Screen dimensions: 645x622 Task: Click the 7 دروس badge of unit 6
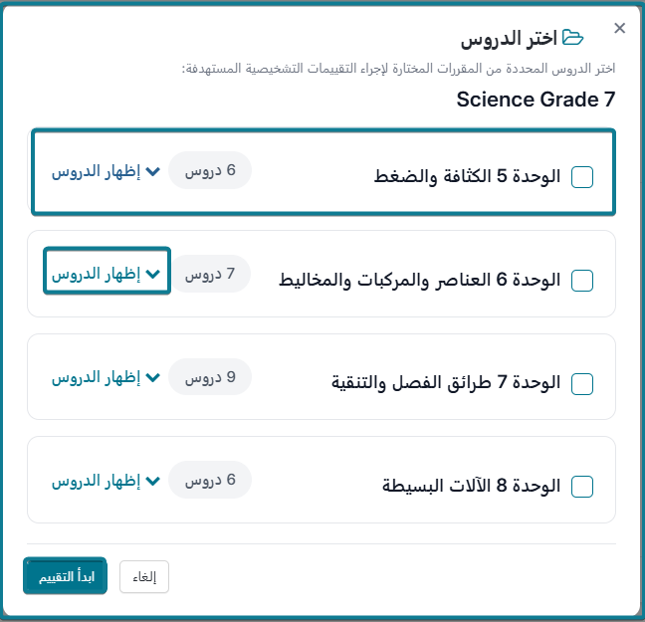click(x=211, y=274)
